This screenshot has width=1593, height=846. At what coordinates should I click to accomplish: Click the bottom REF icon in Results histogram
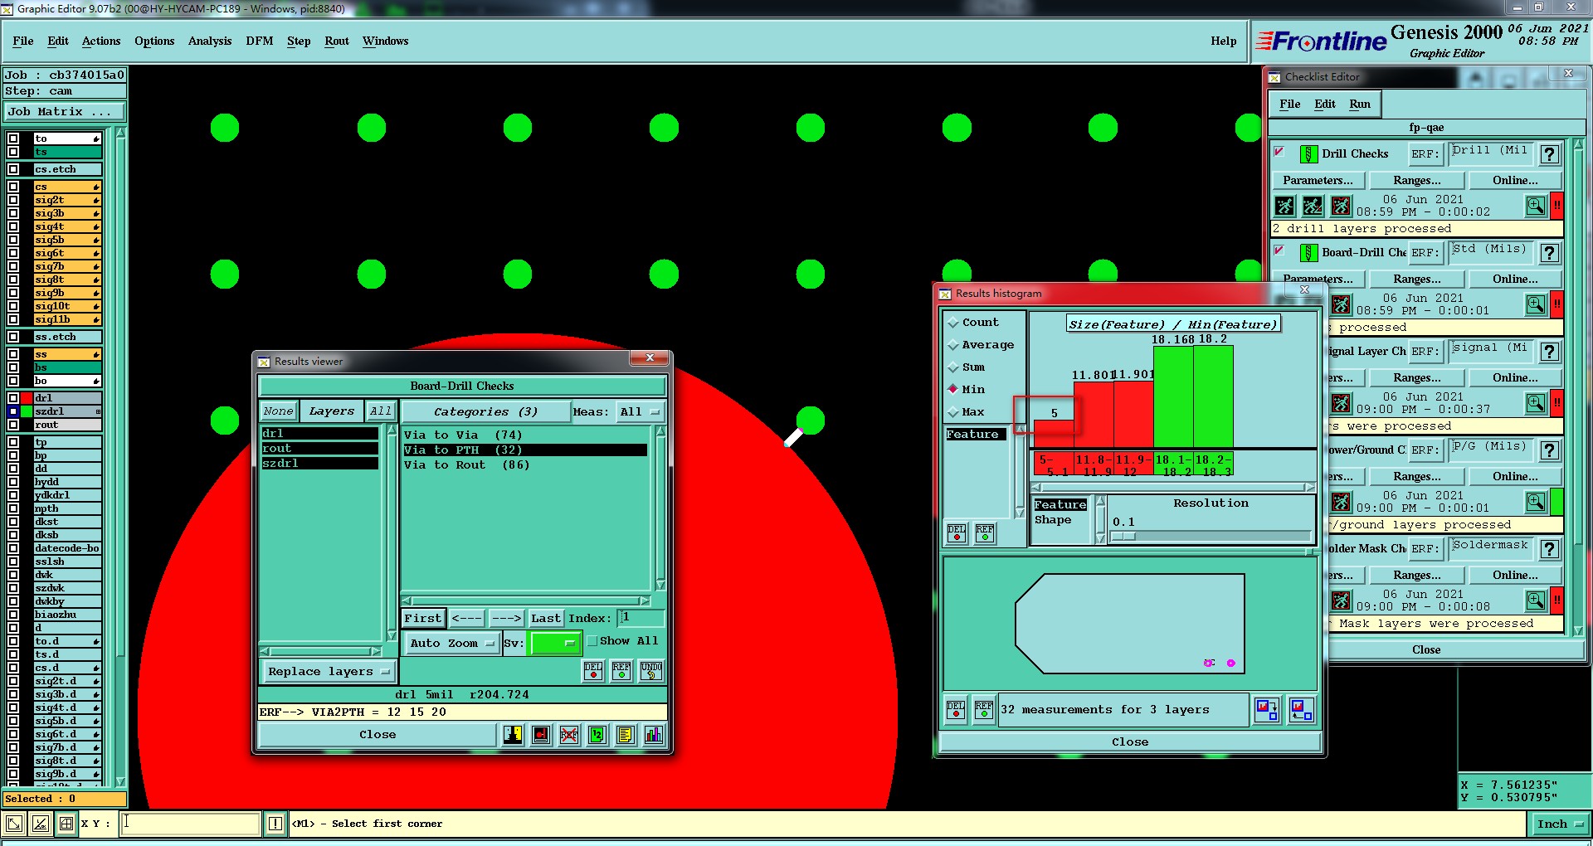click(984, 710)
